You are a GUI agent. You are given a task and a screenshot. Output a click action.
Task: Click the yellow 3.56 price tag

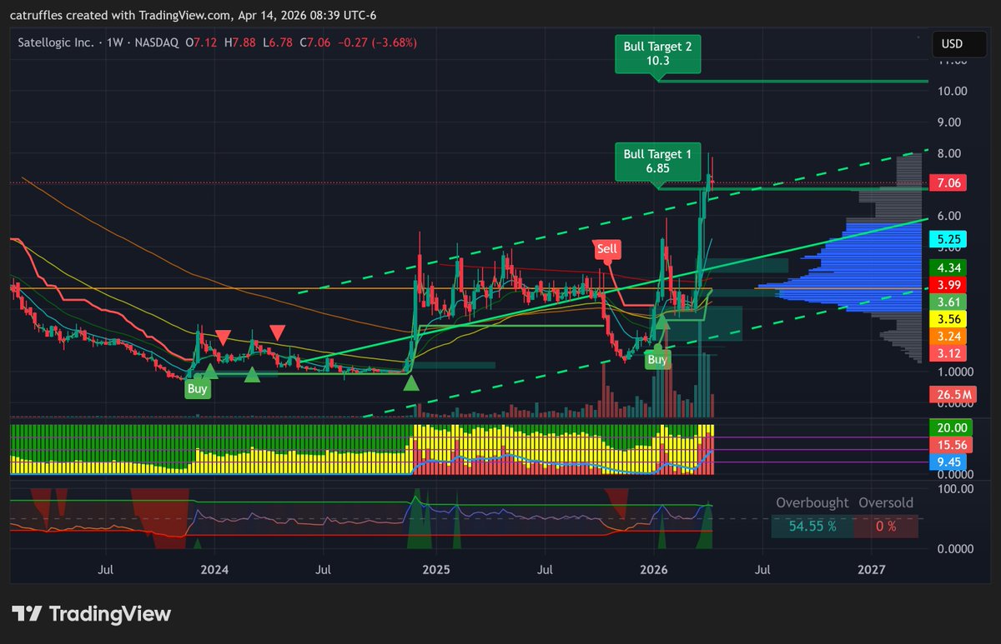tap(947, 318)
